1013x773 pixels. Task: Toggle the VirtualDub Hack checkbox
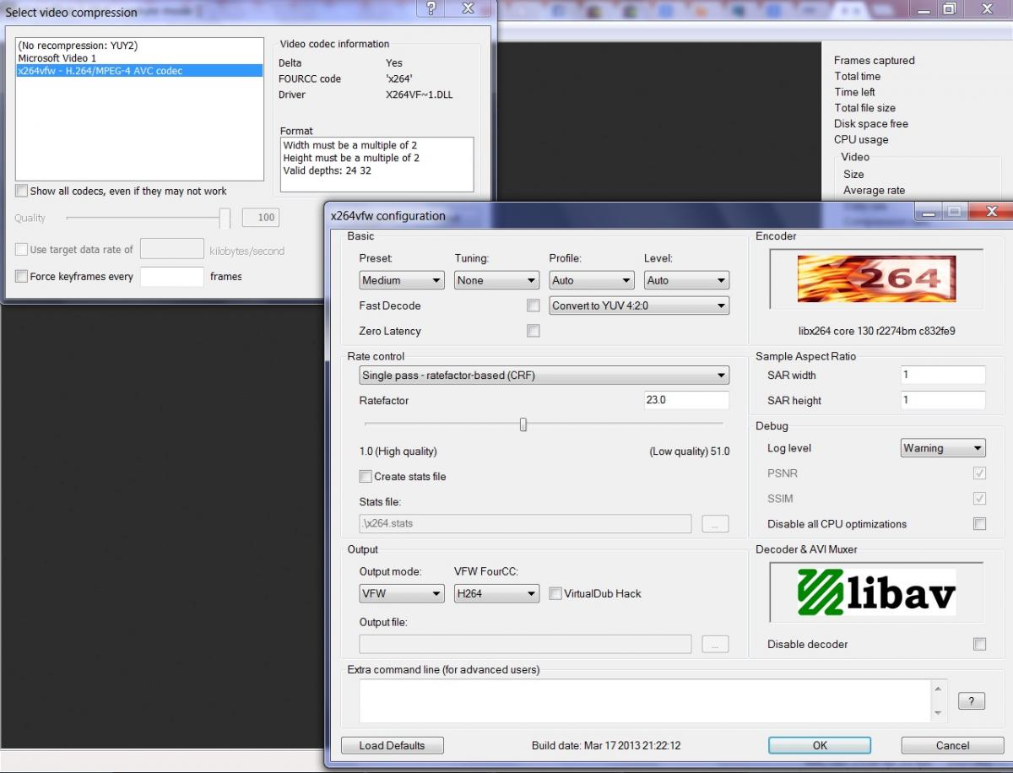point(555,593)
